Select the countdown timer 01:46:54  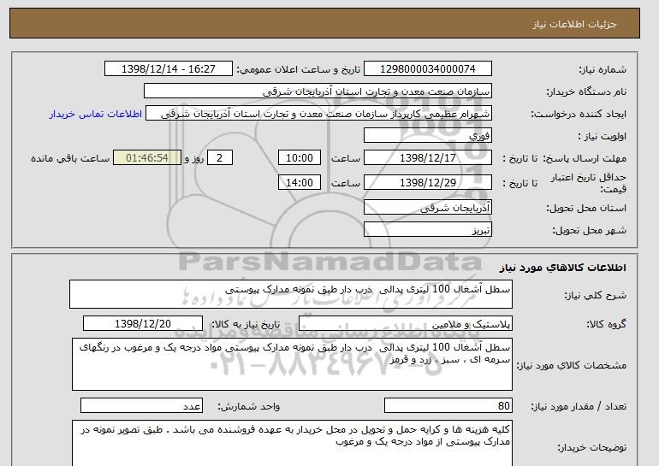[x=147, y=158]
